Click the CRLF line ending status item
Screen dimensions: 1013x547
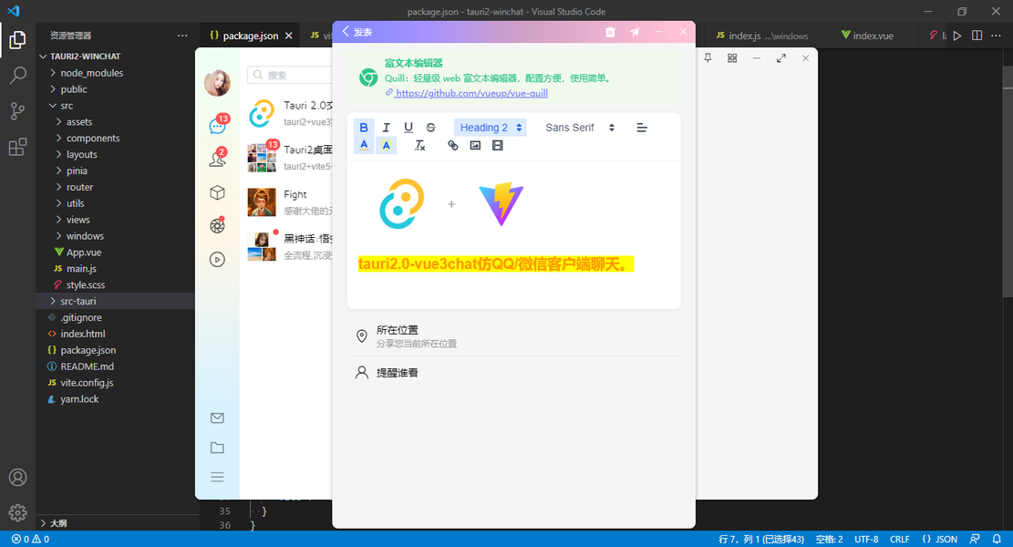[x=899, y=539]
